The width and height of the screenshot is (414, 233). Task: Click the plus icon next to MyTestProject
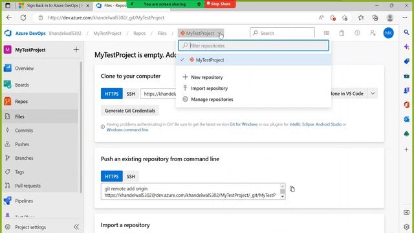pyautogui.click(x=76, y=49)
